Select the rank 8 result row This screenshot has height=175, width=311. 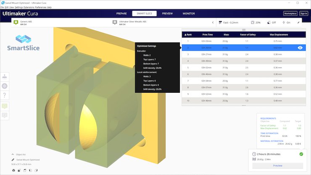(244, 87)
